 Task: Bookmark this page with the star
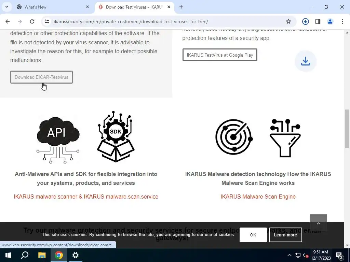[288, 21]
